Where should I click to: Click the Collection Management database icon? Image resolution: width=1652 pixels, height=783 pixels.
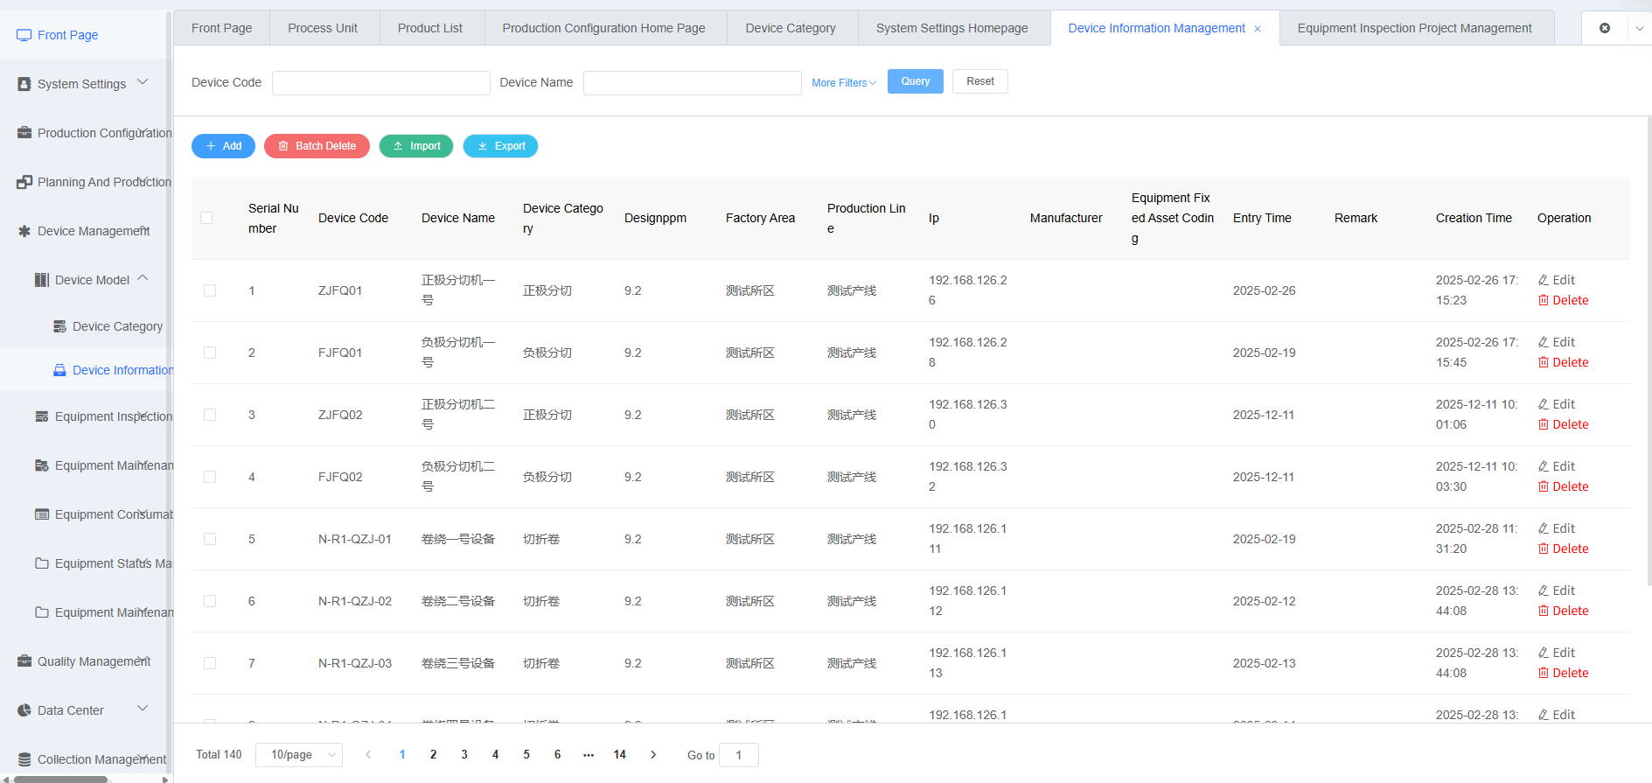(24, 759)
